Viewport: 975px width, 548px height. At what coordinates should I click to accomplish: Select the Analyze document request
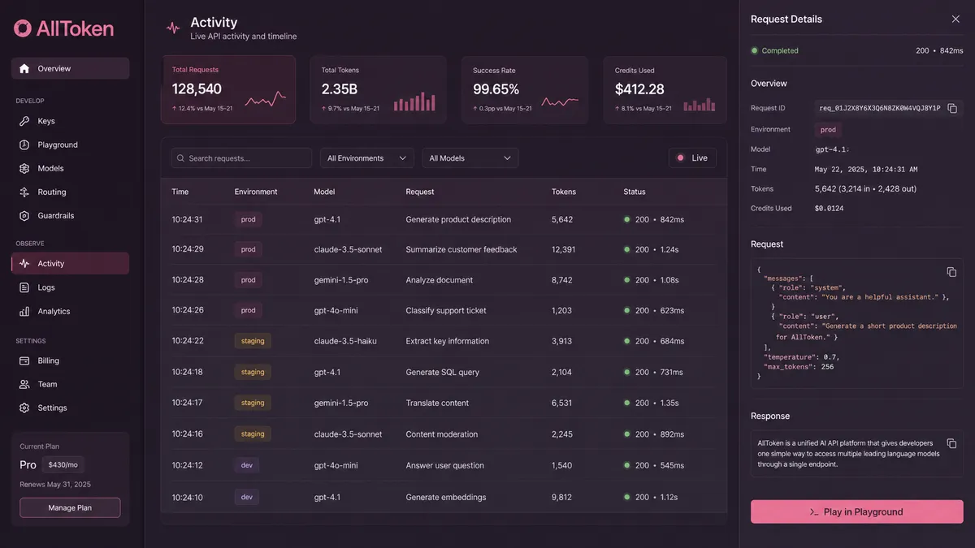(444, 280)
